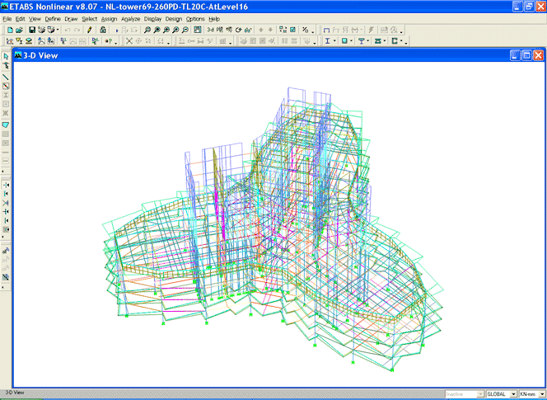Click the Elevation View toolbar icon

pos(229,30)
